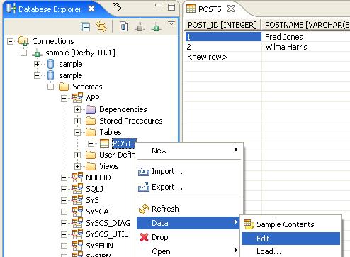Select the POSTS editor tab

click(x=210, y=9)
